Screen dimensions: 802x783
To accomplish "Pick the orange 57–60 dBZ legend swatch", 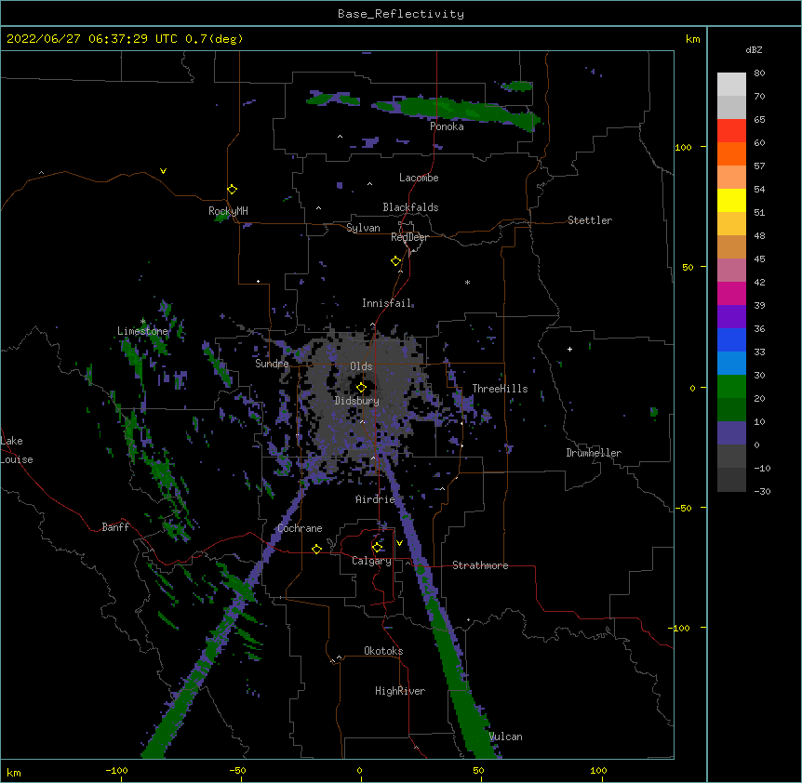I will (x=731, y=153).
